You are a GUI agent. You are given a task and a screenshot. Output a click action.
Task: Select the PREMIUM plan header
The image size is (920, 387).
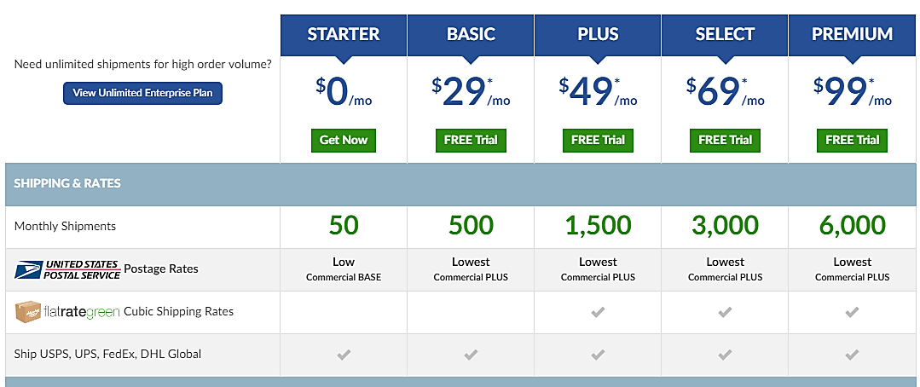[852, 35]
